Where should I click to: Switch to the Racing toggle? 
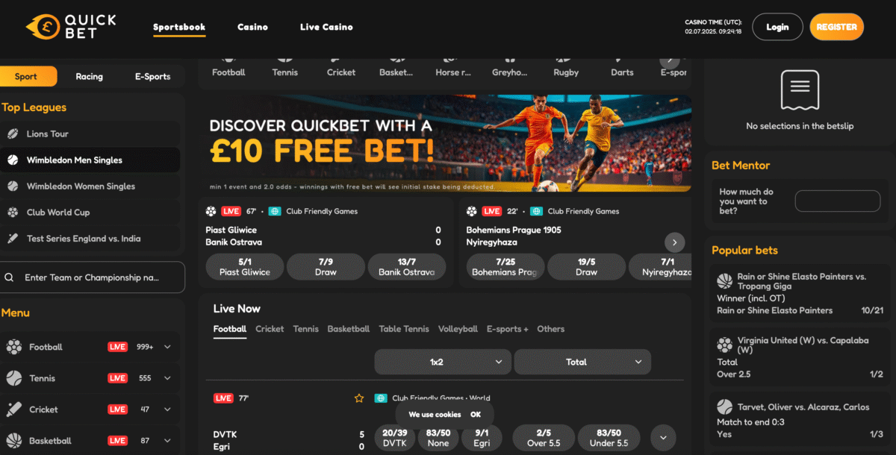pos(89,76)
